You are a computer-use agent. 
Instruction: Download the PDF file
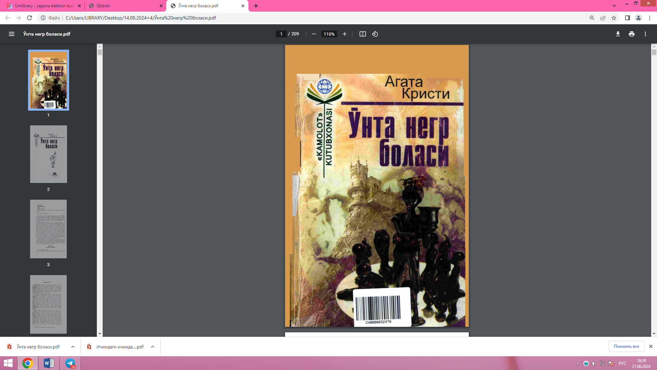[x=617, y=34]
